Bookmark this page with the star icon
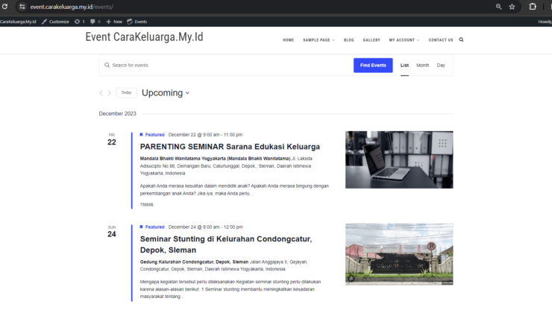The width and height of the screenshot is (552, 313). [x=512, y=7]
